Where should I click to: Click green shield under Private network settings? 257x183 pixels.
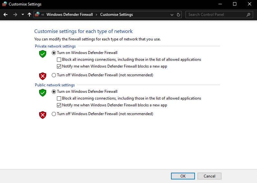coord(43,54)
